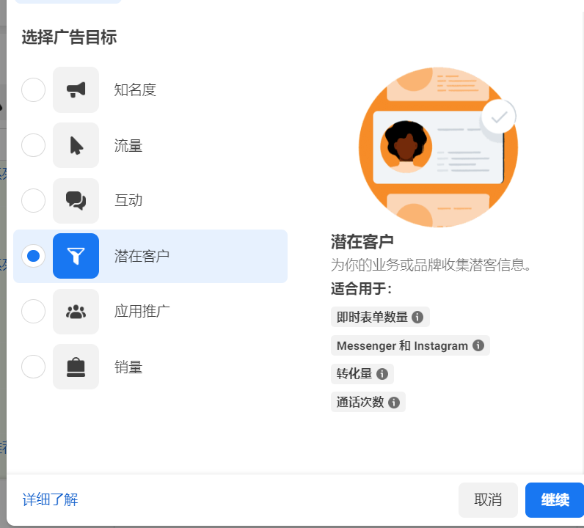Click the chat bubbles icon for 互动
The height and width of the screenshot is (528, 584).
pos(76,201)
